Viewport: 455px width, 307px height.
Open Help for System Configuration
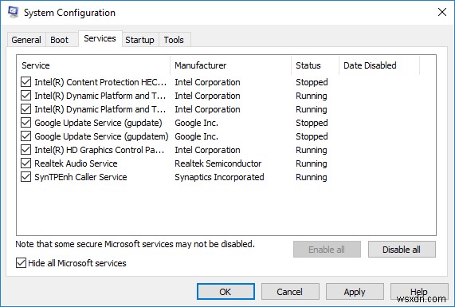(x=419, y=292)
